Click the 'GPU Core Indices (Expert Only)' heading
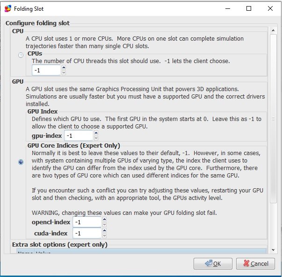282x277 pixels. coord(74,145)
